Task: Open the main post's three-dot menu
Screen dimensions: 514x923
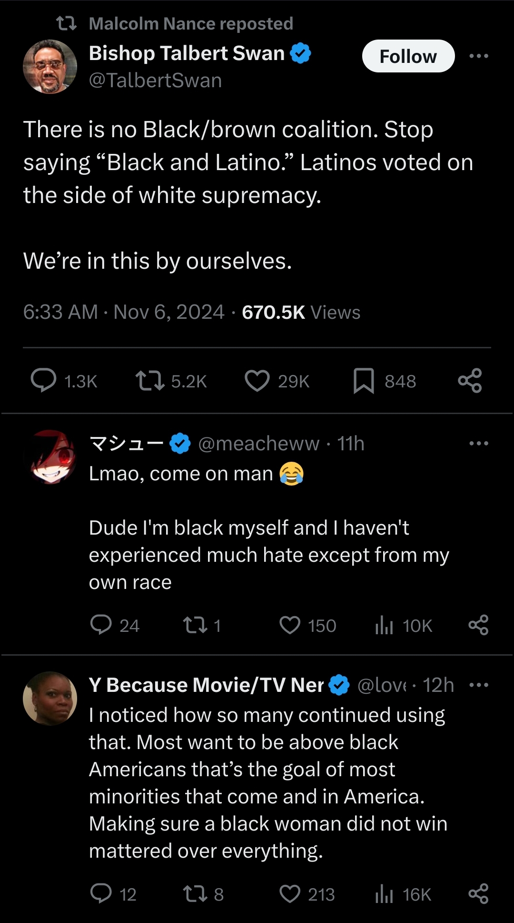Action: click(x=478, y=56)
